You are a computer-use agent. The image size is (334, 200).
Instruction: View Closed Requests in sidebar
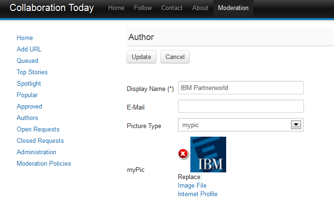pyautogui.click(x=40, y=141)
